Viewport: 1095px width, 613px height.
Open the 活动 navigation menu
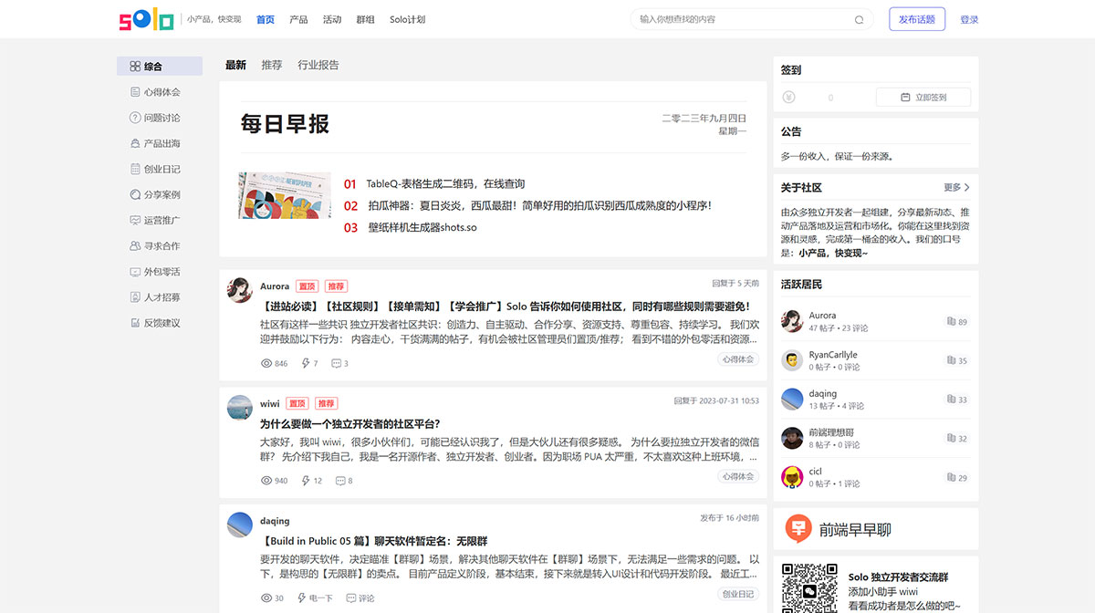point(333,18)
